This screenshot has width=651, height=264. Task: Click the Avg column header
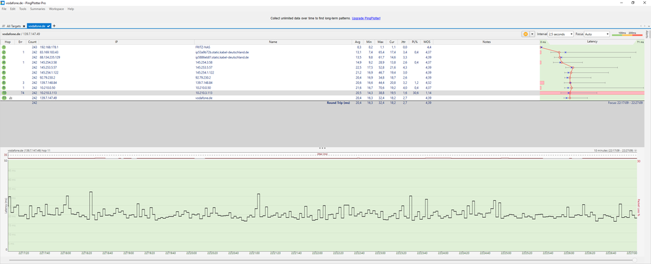(x=358, y=42)
